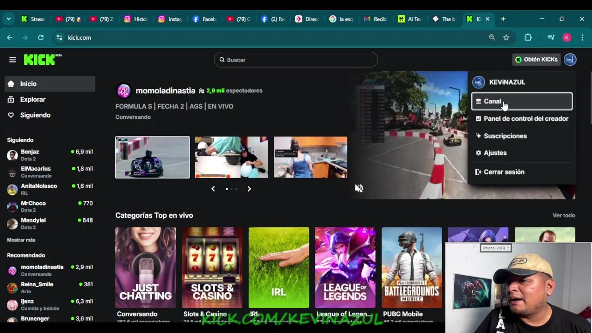Open Brunenger recommended channel
Image resolution: width=592 pixels, height=333 pixels.
[x=50, y=319]
